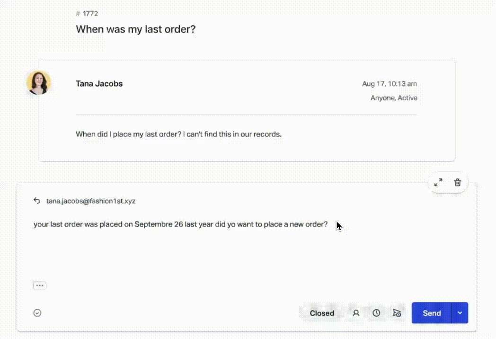
Task: Click the 'Anyone, Active' assignment status
Action: [394, 98]
